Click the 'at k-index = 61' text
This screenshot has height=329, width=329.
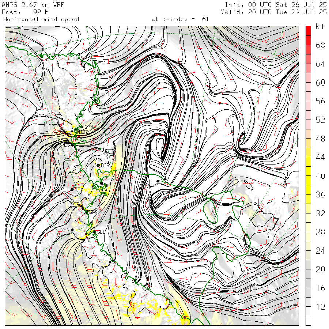click(x=180, y=19)
